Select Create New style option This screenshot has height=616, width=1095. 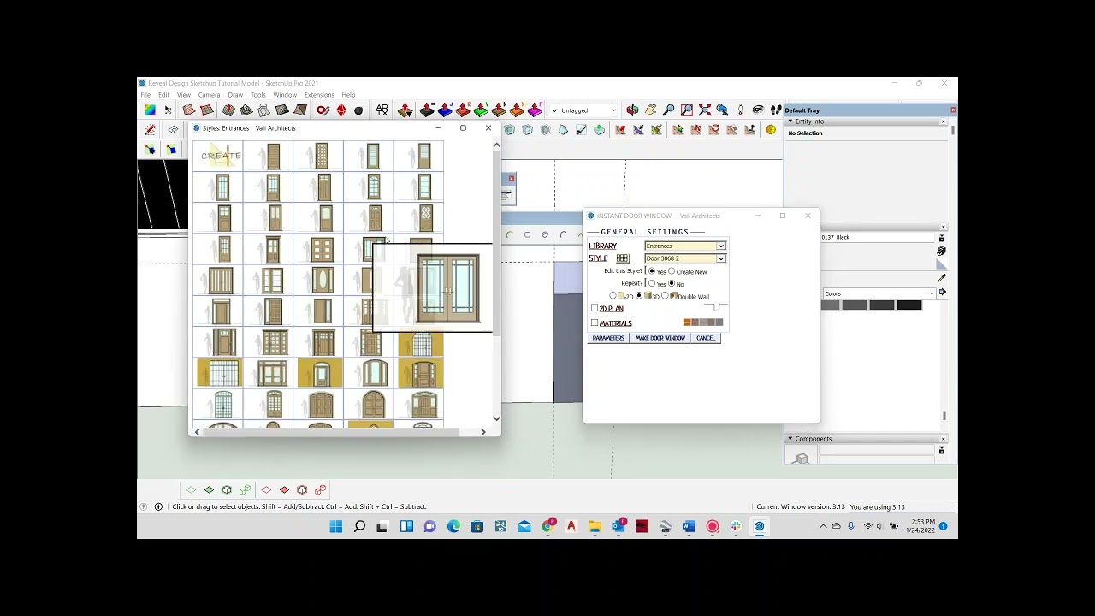[672, 271]
